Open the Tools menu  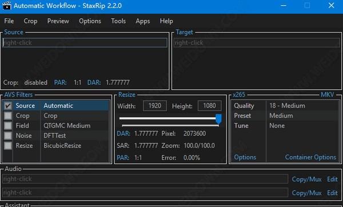(x=118, y=21)
